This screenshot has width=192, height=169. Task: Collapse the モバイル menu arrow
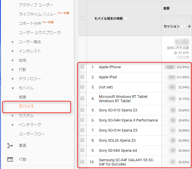point(13,88)
